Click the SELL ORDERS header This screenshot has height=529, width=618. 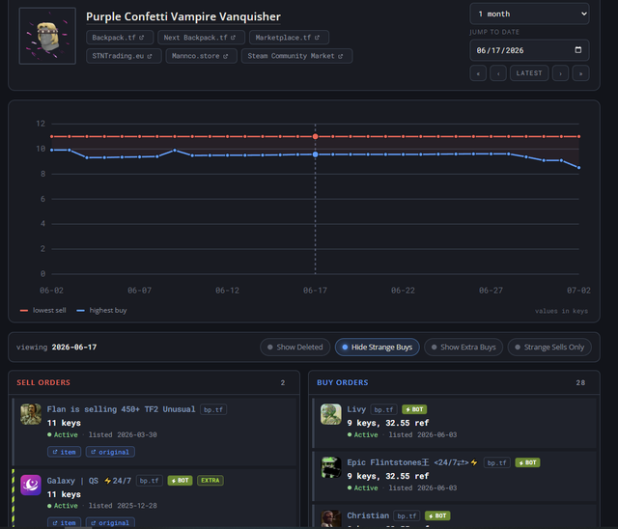tap(43, 382)
